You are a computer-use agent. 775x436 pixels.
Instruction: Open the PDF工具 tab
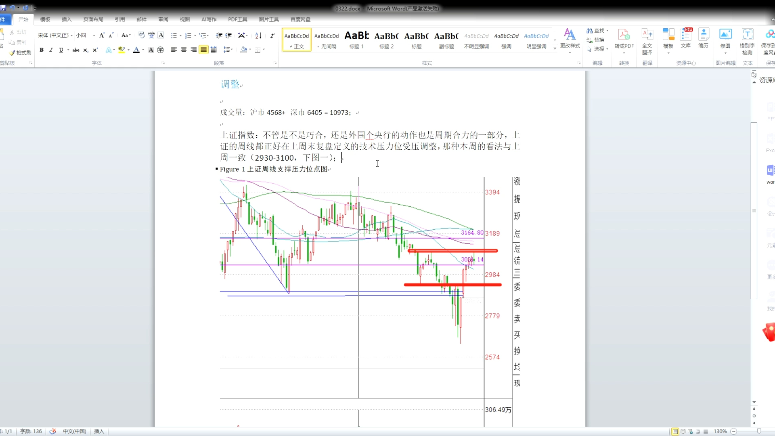click(x=237, y=19)
